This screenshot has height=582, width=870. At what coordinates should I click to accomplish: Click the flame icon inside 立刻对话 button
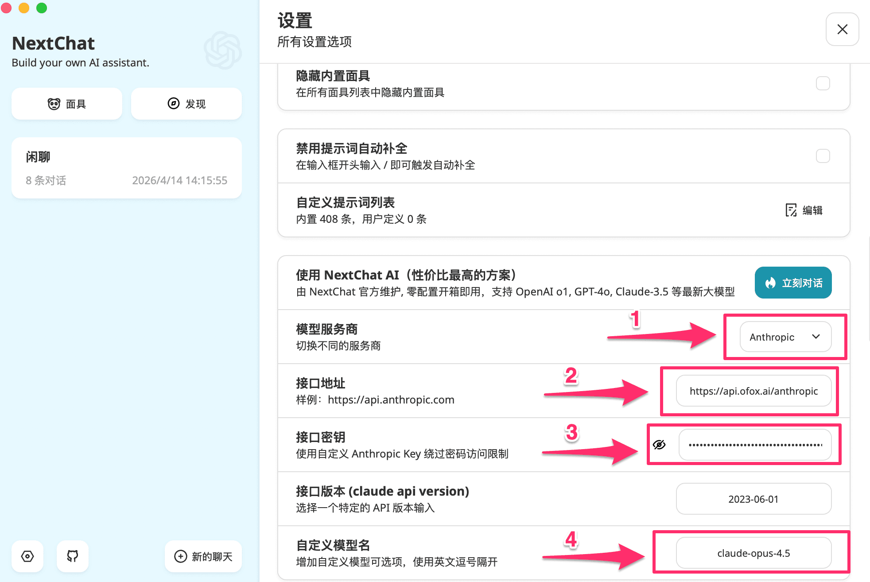(770, 282)
